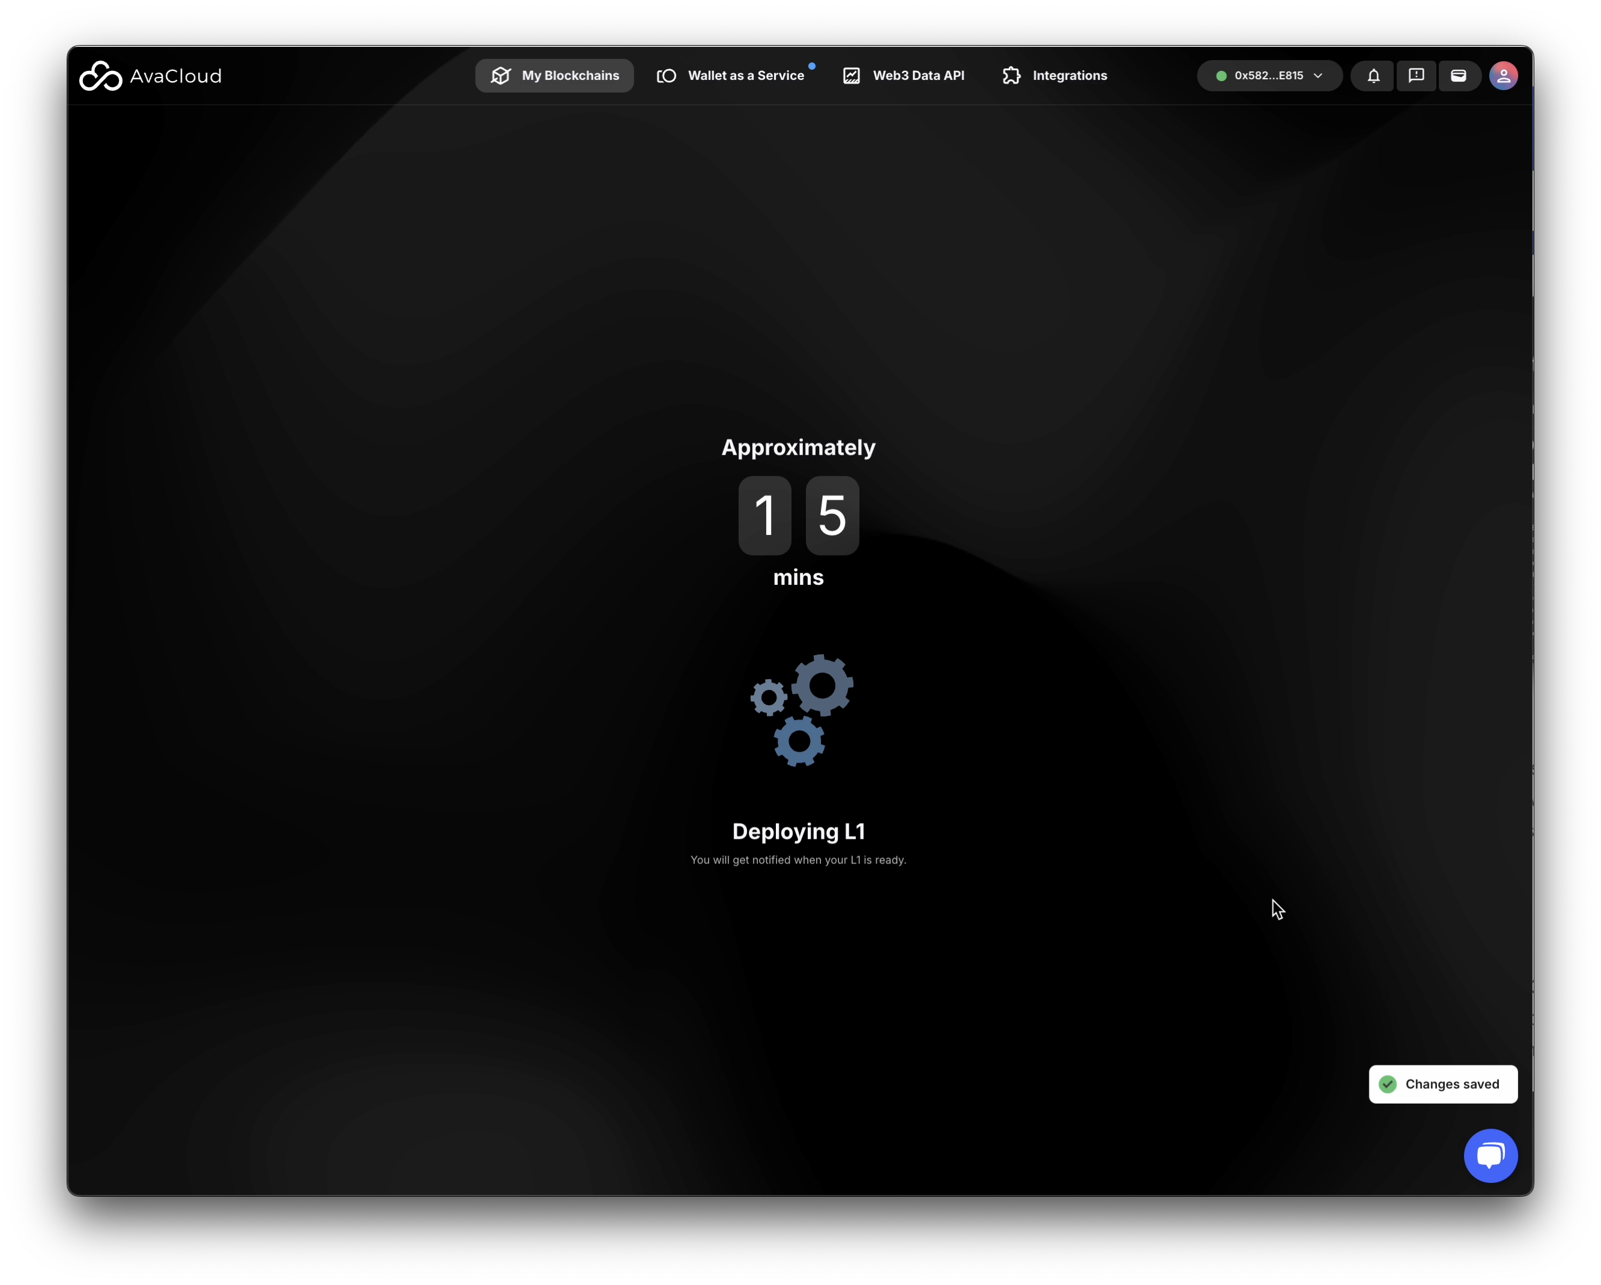This screenshot has height=1285, width=1601.
Task: Click the Web3 Data API chart icon
Action: coord(852,76)
